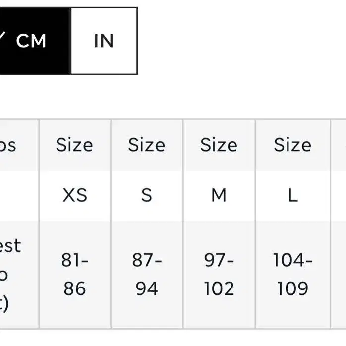Click the L size cell
Viewport: 346px width, 346px height.
point(293,195)
